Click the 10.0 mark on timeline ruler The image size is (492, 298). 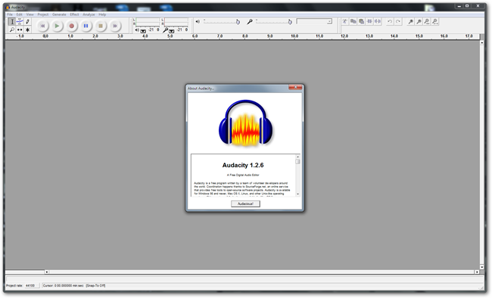coord(294,36)
